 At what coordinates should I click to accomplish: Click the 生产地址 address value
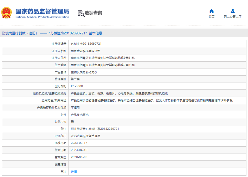tap(103, 65)
